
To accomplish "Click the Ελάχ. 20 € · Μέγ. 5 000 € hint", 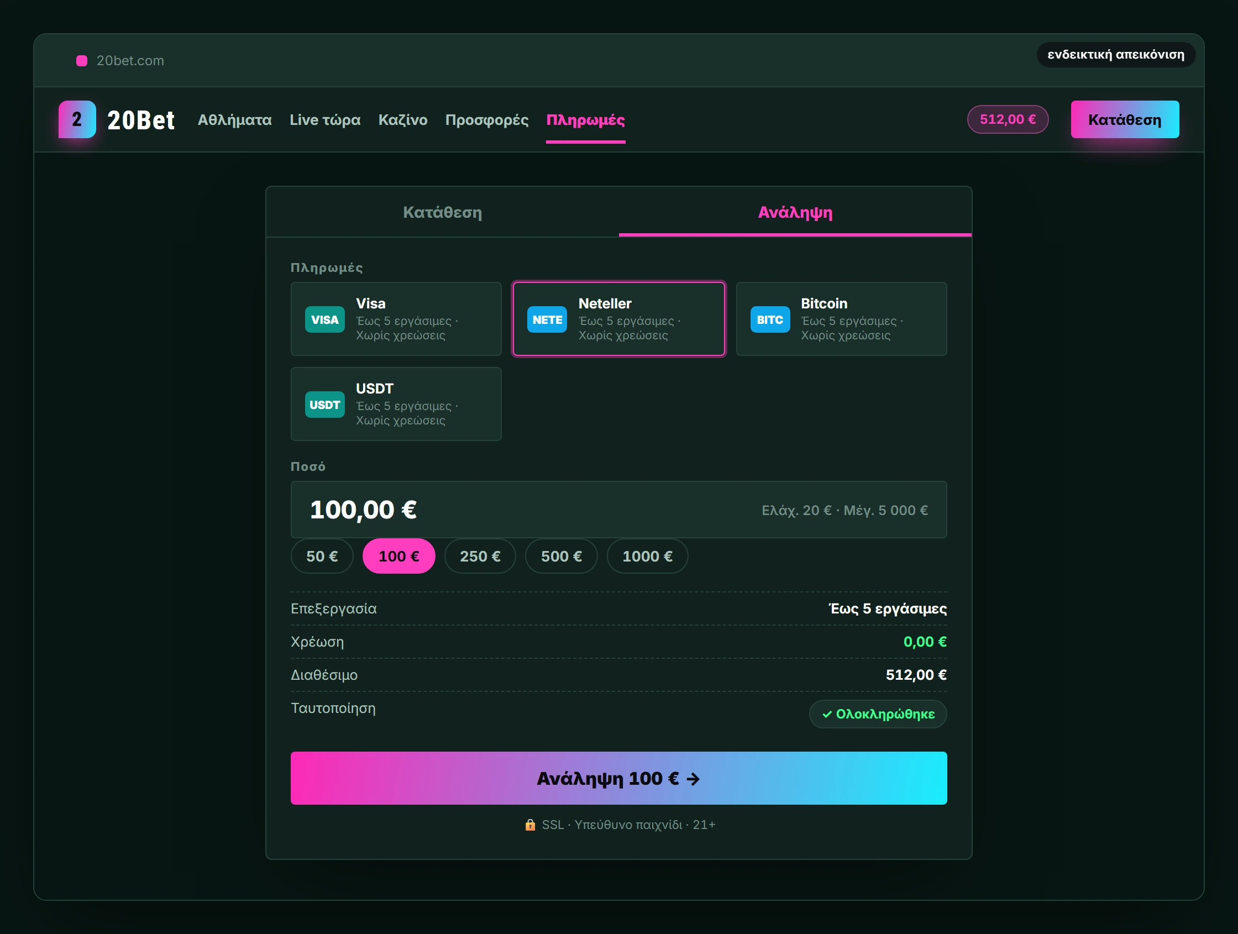I will tap(845, 510).
